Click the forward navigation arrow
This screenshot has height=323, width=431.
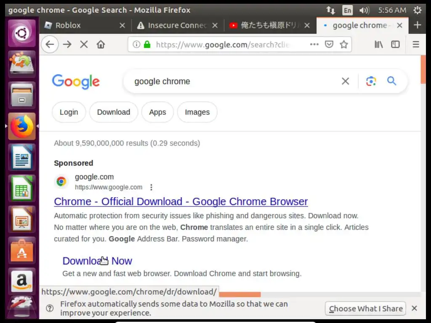coord(67,44)
